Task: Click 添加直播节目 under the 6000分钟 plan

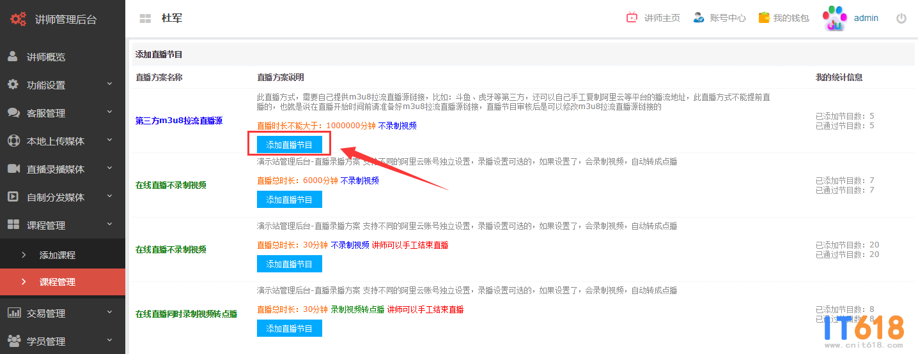Action: [289, 200]
